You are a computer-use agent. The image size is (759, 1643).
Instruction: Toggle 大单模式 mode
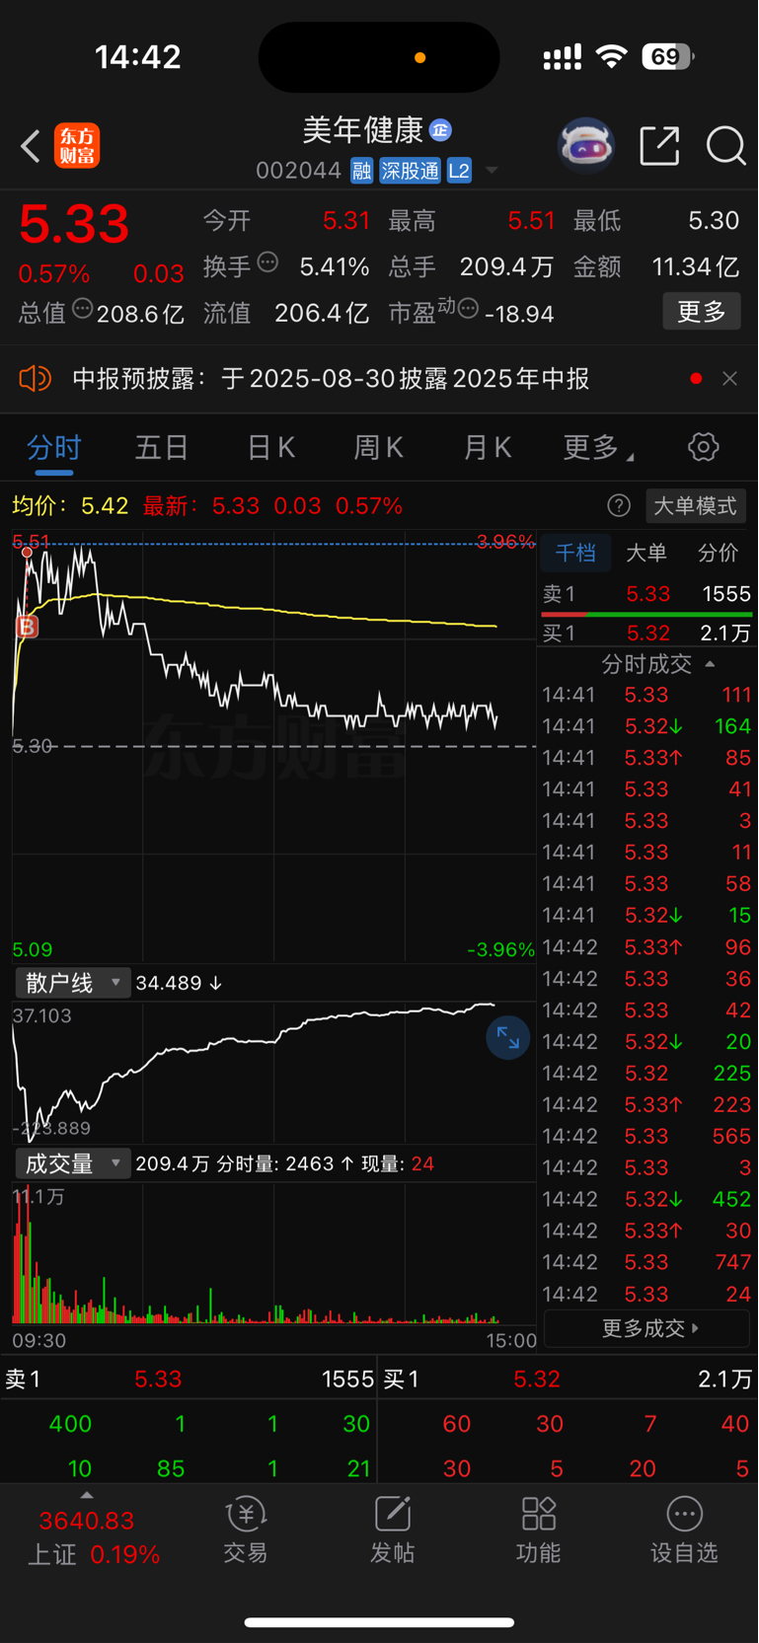[695, 506]
